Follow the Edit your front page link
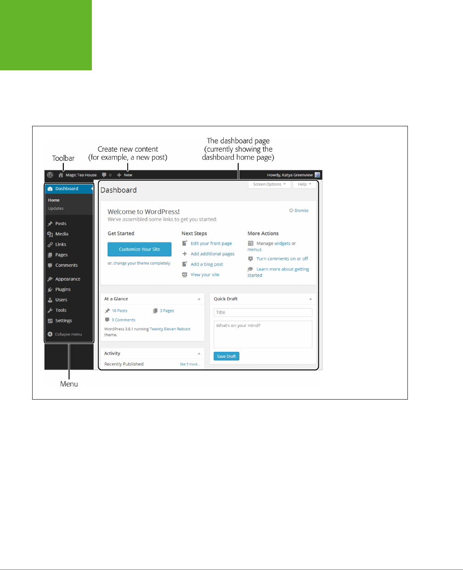Screen dimensions: 463x570 click(211, 243)
